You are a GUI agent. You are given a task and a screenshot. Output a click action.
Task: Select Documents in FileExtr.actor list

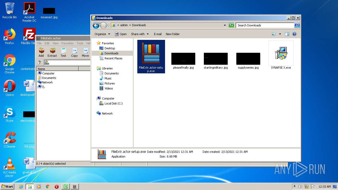(x=47, y=78)
